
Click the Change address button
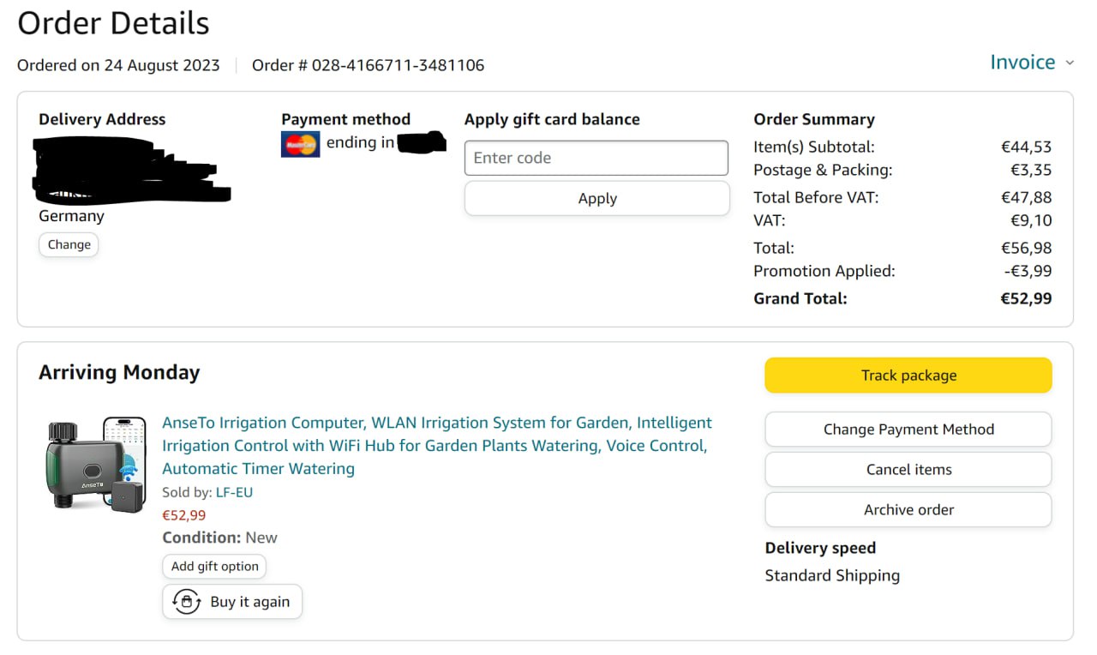[69, 245]
